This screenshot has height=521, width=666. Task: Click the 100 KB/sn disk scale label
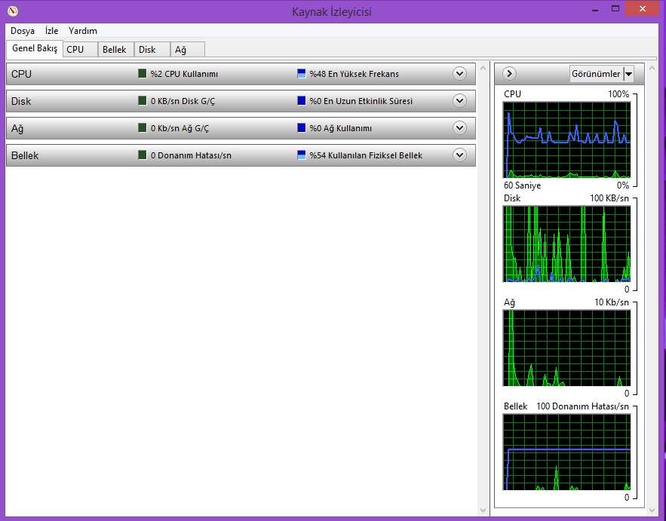609,198
